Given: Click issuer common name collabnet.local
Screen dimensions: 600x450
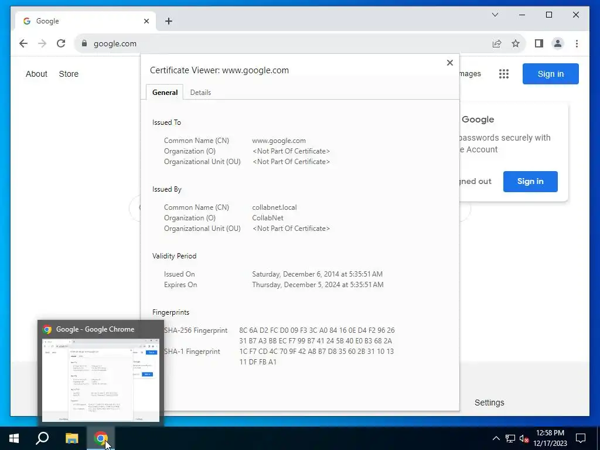Looking at the screenshot, I should [x=274, y=207].
